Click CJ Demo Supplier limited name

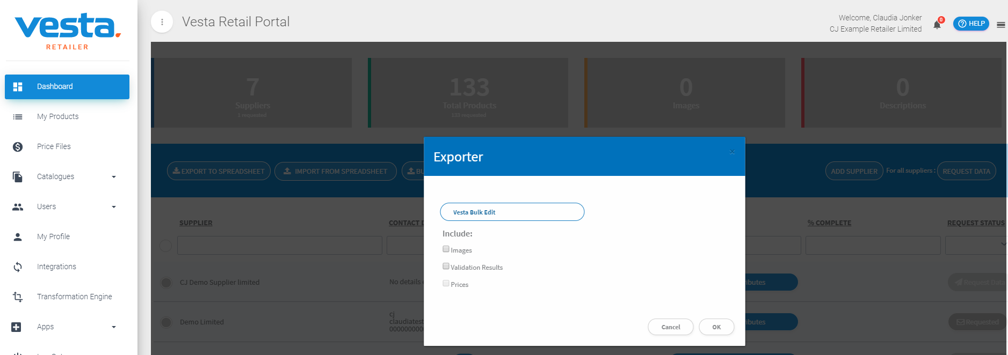[220, 282]
